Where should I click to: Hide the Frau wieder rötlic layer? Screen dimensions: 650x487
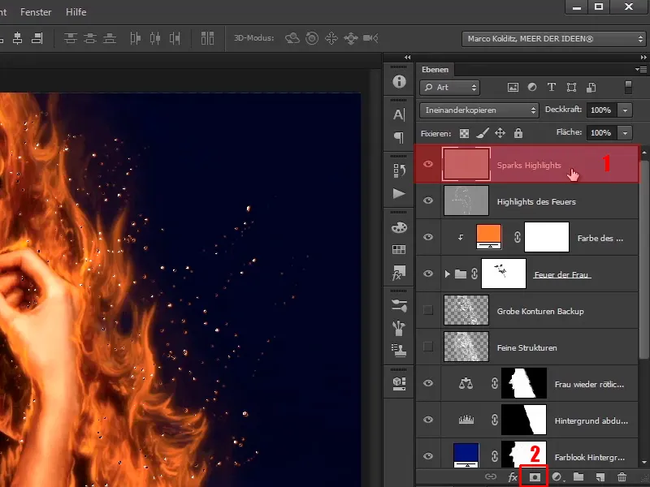pyautogui.click(x=428, y=383)
